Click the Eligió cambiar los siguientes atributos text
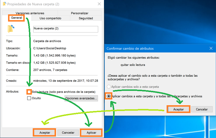The image size is (216, 138). pos(134,57)
